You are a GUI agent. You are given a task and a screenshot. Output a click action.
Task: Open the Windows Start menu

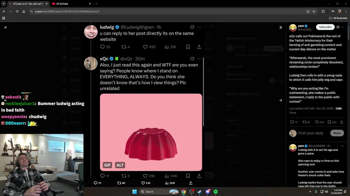(x=135, y=192)
